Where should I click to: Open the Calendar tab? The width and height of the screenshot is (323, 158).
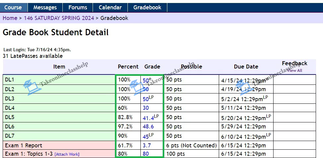(110, 8)
